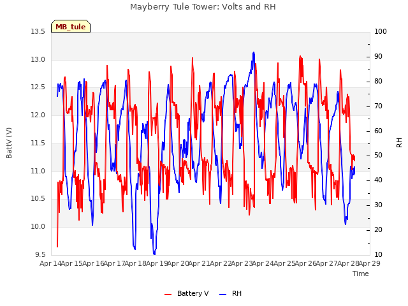Click the blue RH legend swatch
The height and width of the screenshot is (306, 408).
[223, 295]
